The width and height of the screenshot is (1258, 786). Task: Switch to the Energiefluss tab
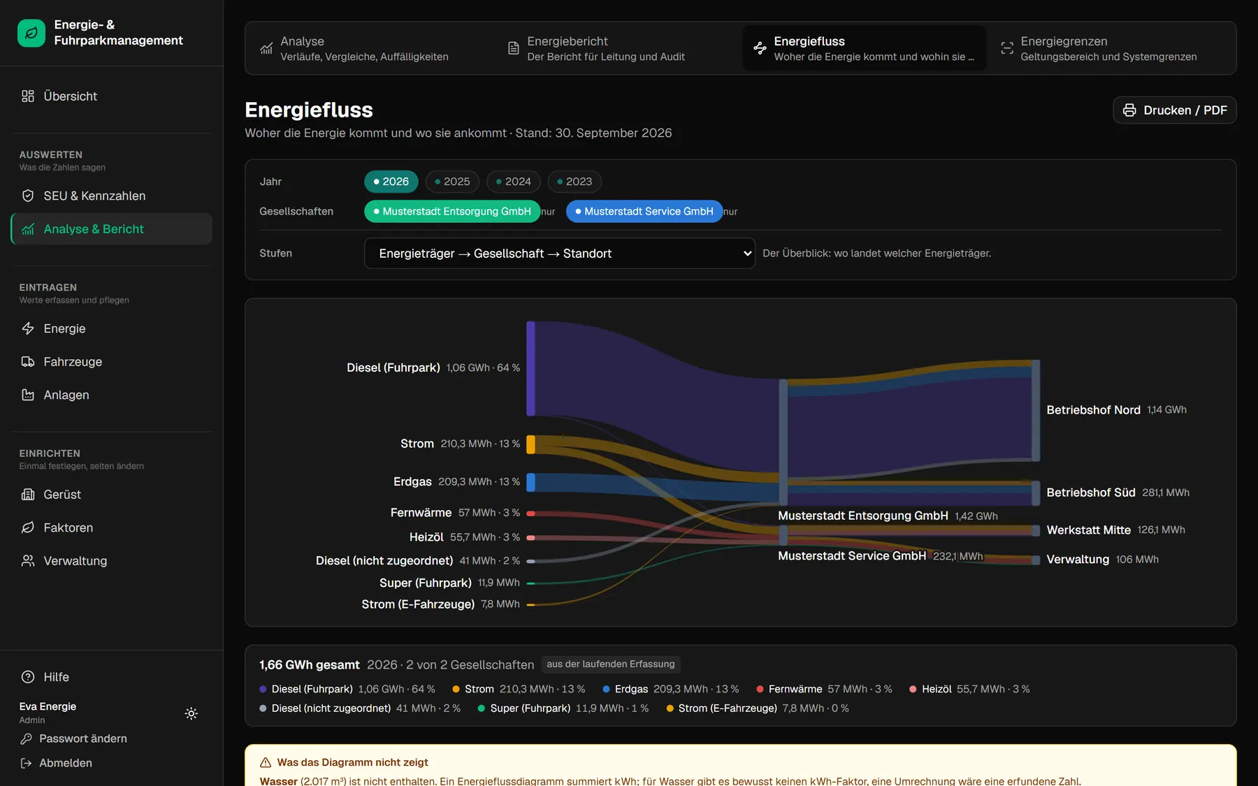coord(865,48)
